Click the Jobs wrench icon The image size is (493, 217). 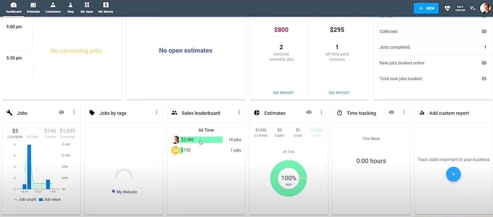coord(9,113)
